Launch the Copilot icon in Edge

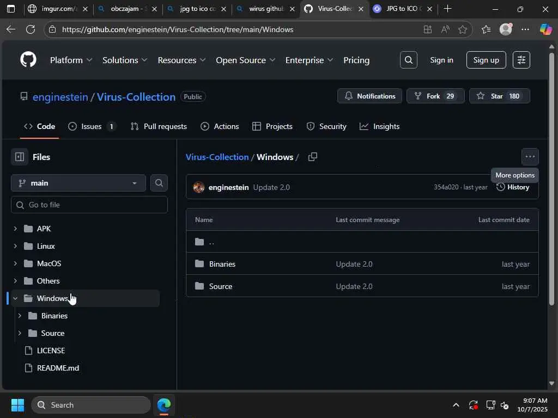click(x=545, y=29)
